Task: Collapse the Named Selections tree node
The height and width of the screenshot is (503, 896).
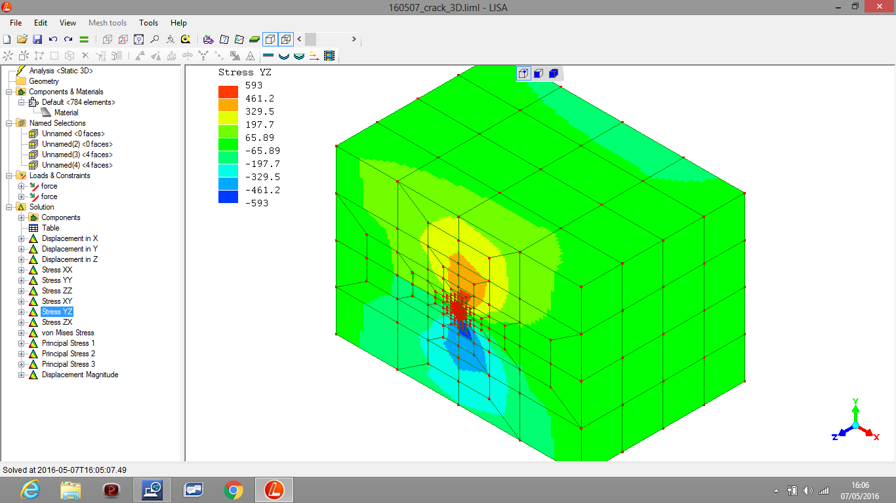Action: coord(9,123)
